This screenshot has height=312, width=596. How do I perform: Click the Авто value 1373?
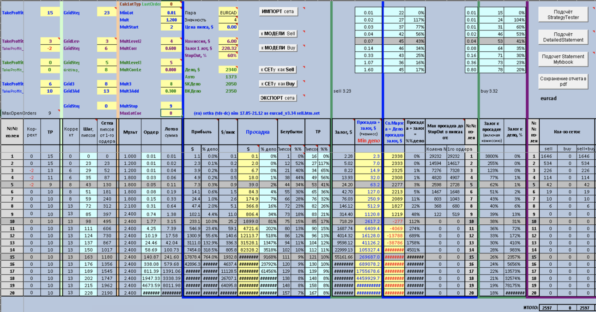coord(231,77)
